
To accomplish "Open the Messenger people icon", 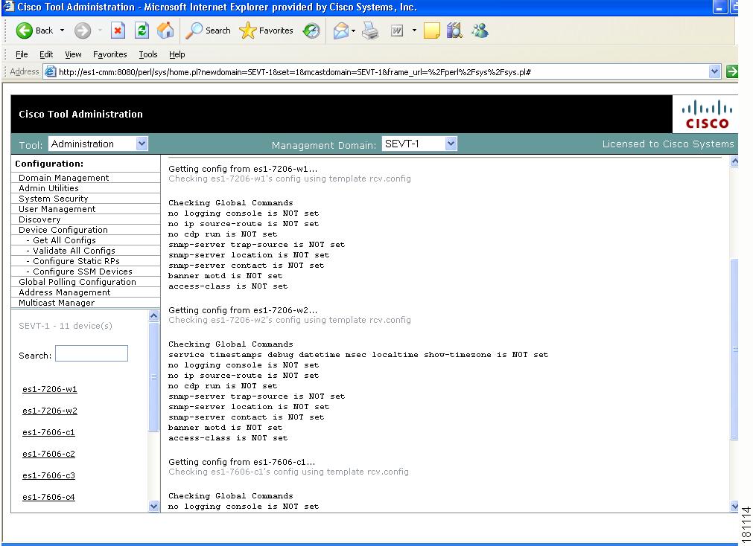I will click(479, 31).
